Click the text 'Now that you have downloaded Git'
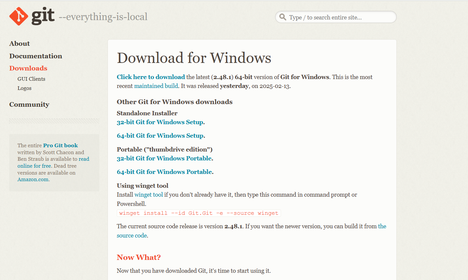This screenshot has width=468, height=280. pyautogui.click(x=162, y=271)
